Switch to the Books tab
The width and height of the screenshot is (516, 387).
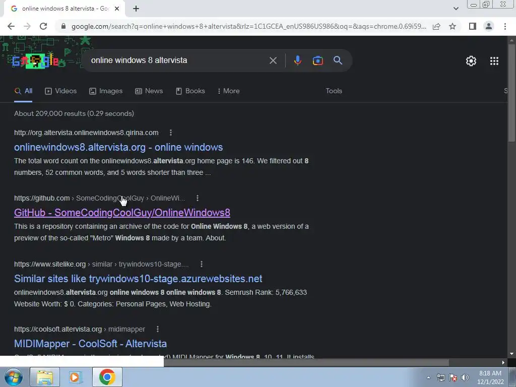pyautogui.click(x=190, y=91)
